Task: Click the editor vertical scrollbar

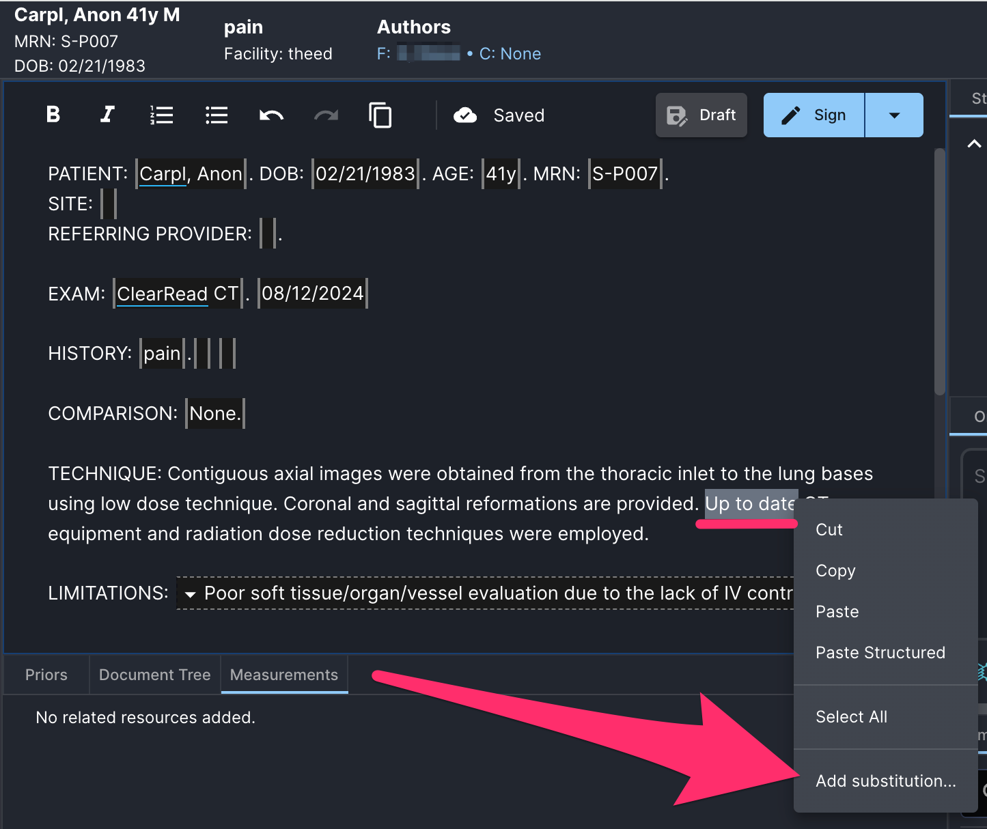Action: click(940, 272)
